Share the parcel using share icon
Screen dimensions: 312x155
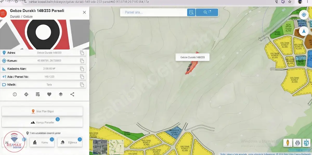pos(72,94)
